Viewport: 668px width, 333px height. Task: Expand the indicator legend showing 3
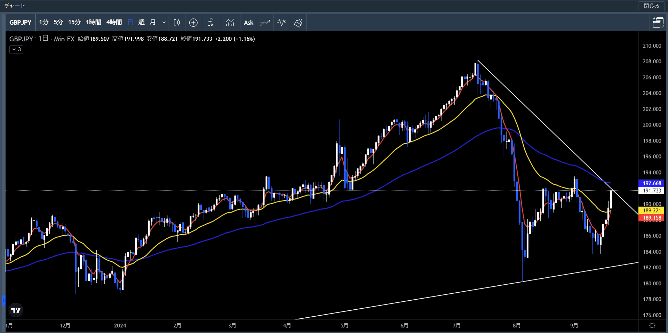tap(16, 49)
